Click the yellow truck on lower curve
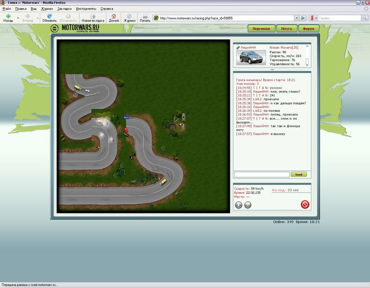The width and height of the screenshot is (370, 288). coord(163,182)
